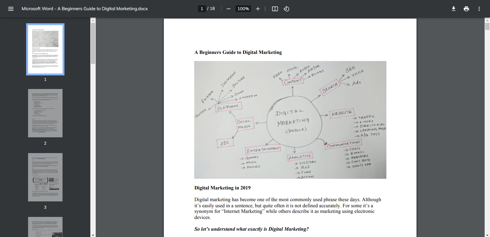Click the zoom in plus icon
The height and width of the screenshot is (237, 490).
point(258,9)
